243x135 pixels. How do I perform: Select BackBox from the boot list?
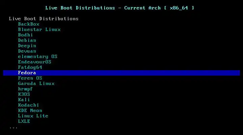(x=29, y=24)
